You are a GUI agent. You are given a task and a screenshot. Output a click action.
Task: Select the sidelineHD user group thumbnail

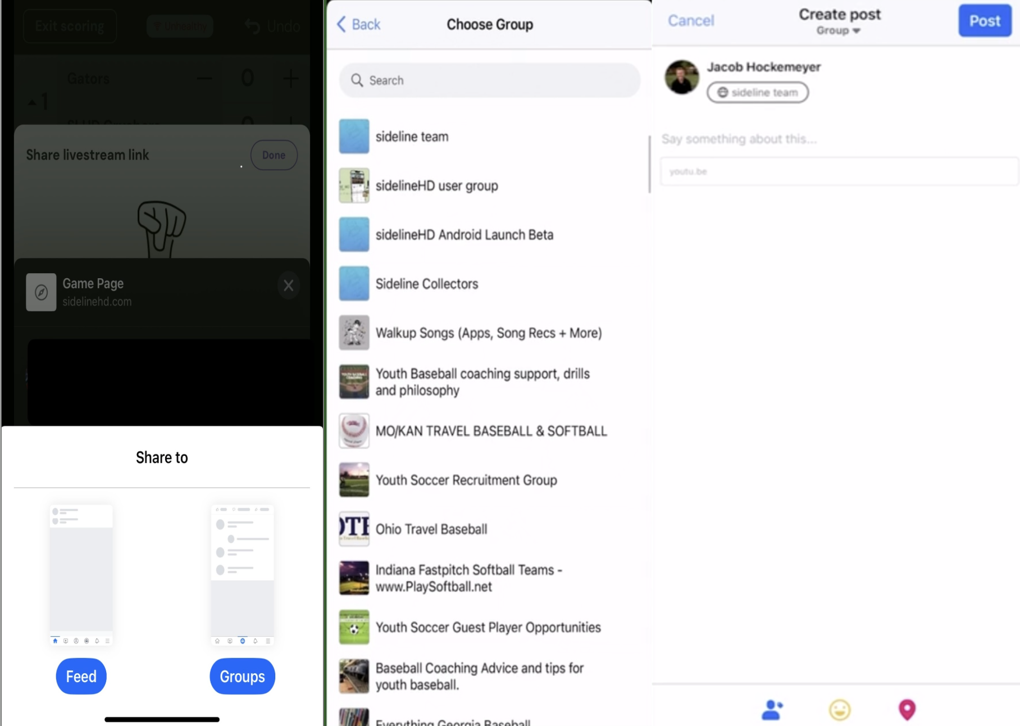coord(354,185)
